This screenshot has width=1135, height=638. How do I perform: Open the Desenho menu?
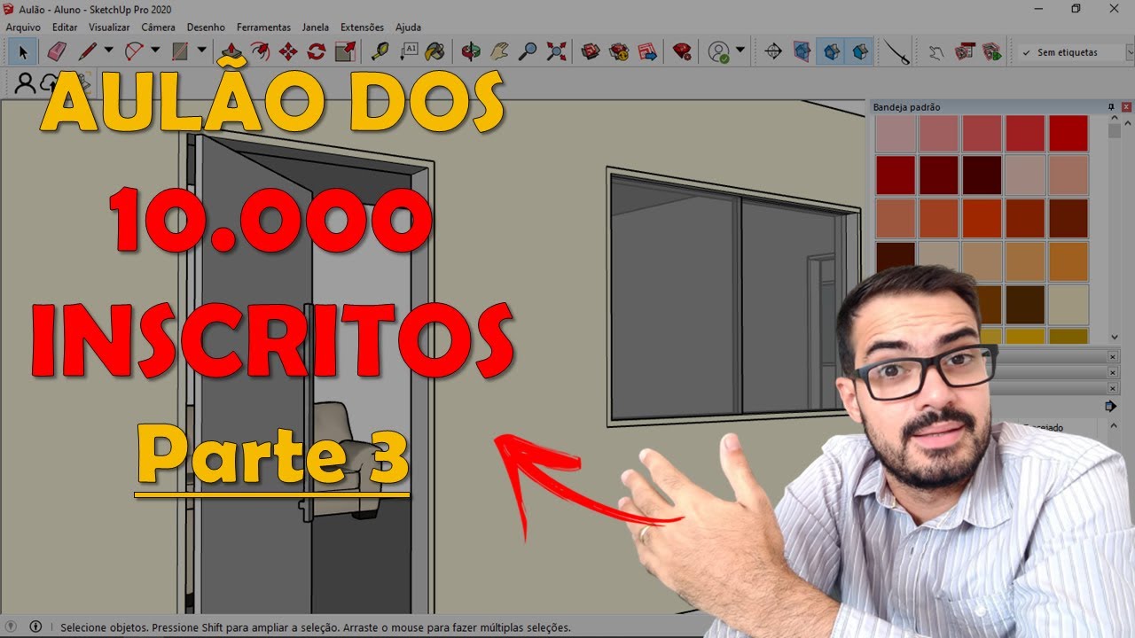click(x=206, y=27)
